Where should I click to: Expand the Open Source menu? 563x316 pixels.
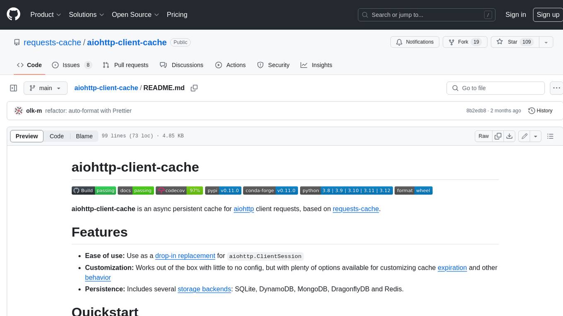click(x=135, y=14)
